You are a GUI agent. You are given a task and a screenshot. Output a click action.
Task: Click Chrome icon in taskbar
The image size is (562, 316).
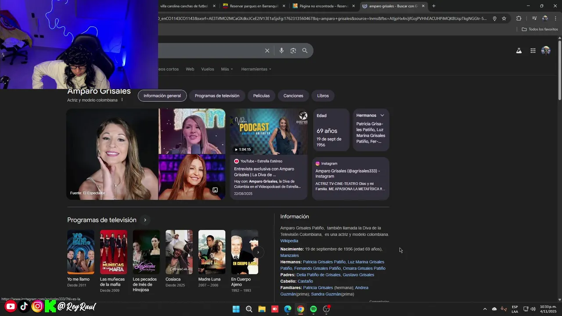(300, 309)
